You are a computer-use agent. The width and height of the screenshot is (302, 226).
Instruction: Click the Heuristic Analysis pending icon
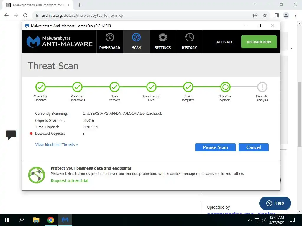pos(262,87)
